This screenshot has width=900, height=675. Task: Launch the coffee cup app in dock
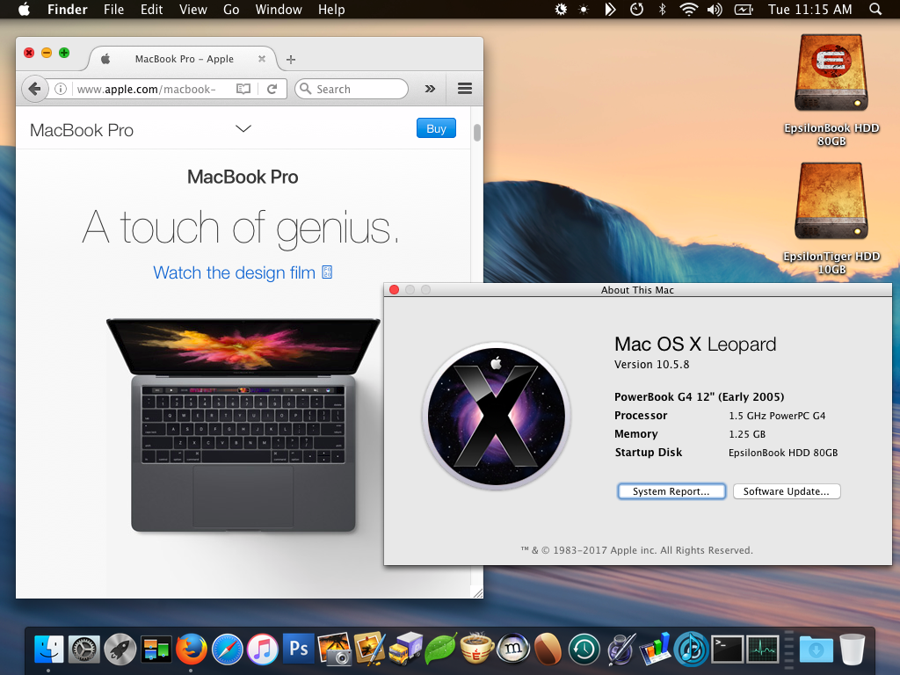click(477, 650)
